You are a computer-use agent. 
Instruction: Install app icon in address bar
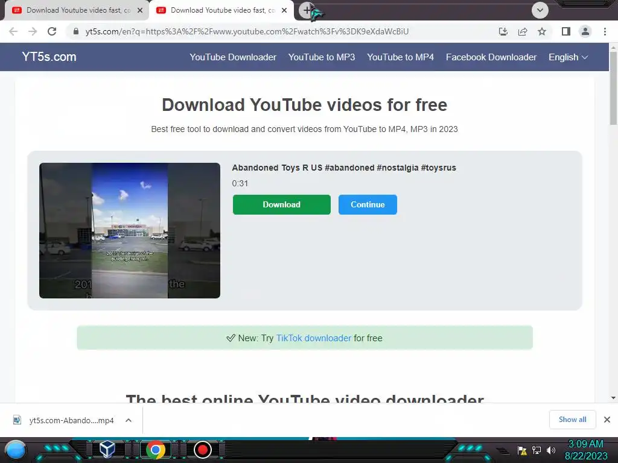pyautogui.click(x=503, y=31)
